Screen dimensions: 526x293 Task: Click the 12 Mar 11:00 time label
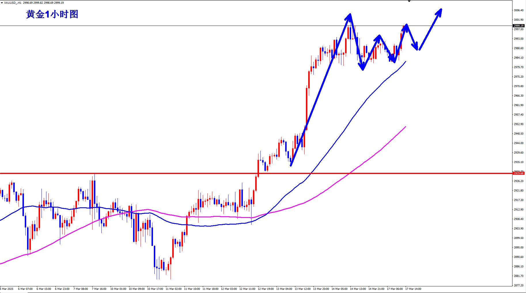[247, 289]
